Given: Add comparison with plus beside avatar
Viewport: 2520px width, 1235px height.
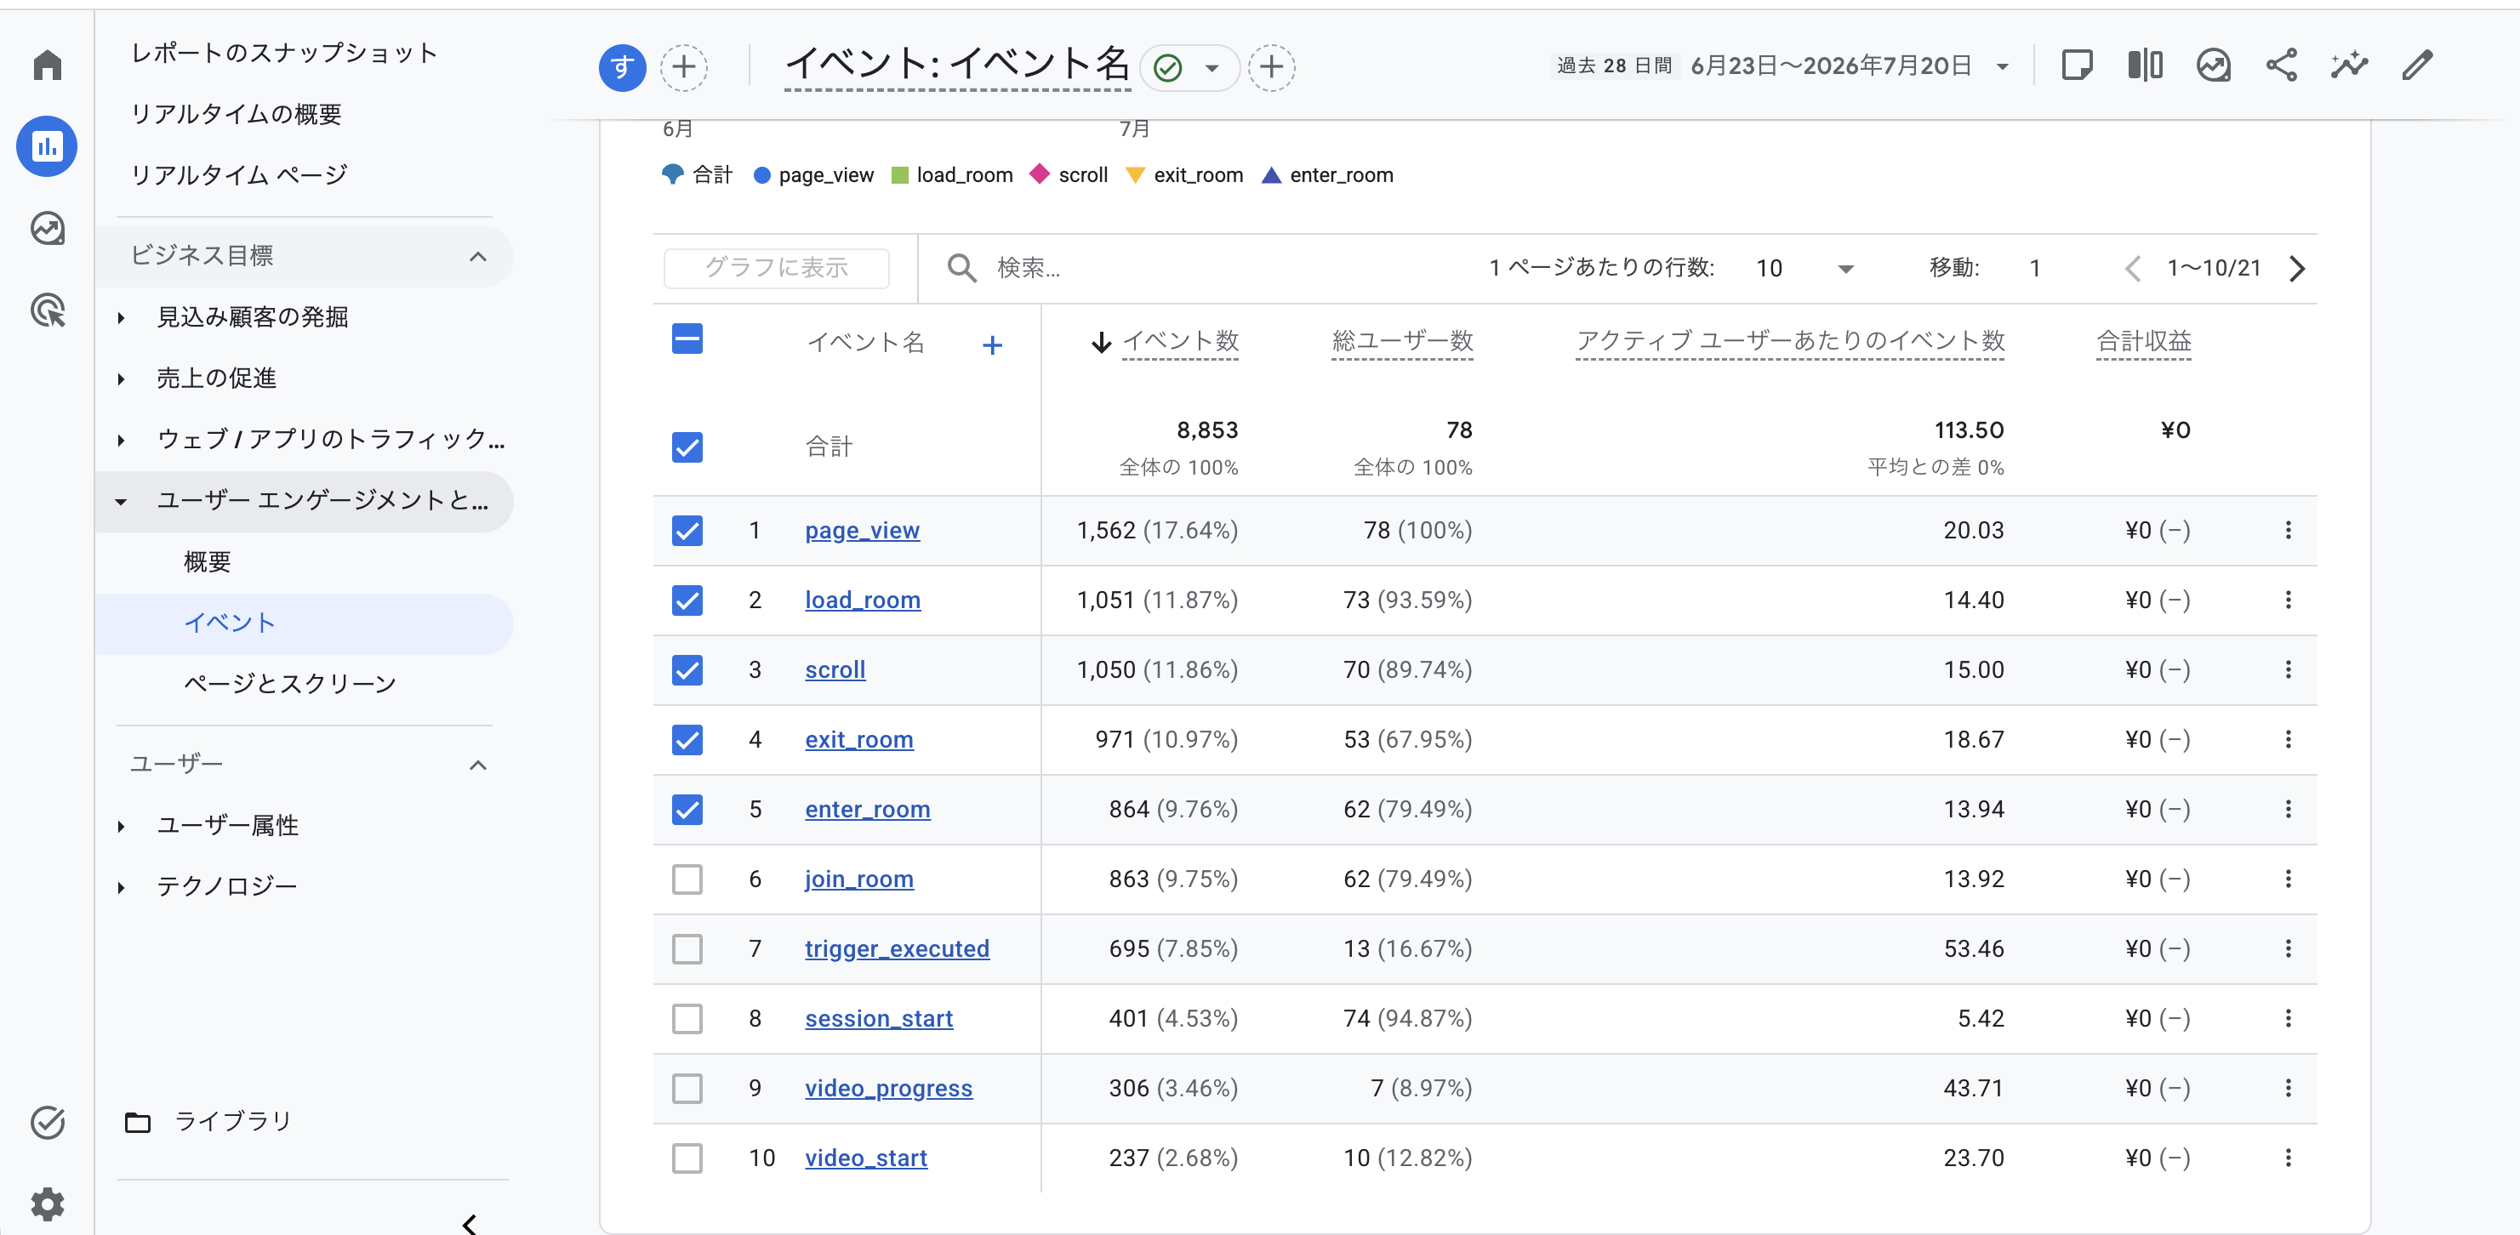Looking at the screenshot, I should pyautogui.click(x=684, y=67).
